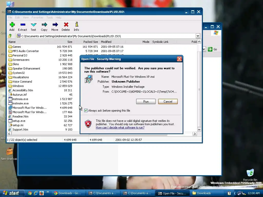Click the Run button
The image size is (263, 197).
146,102
